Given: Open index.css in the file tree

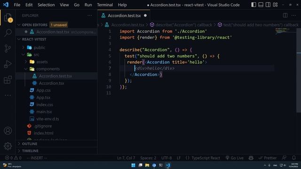Looking at the screenshot, I should tap(45, 105).
